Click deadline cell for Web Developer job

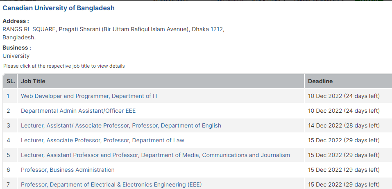pos(344,96)
